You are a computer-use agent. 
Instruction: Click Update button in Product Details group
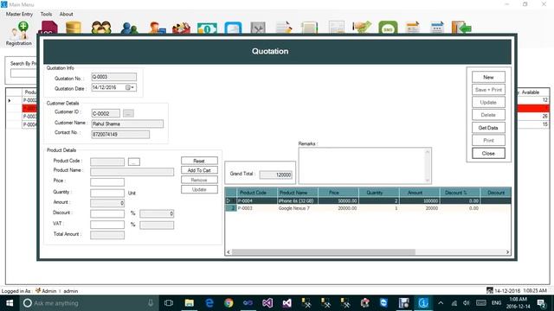click(199, 189)
